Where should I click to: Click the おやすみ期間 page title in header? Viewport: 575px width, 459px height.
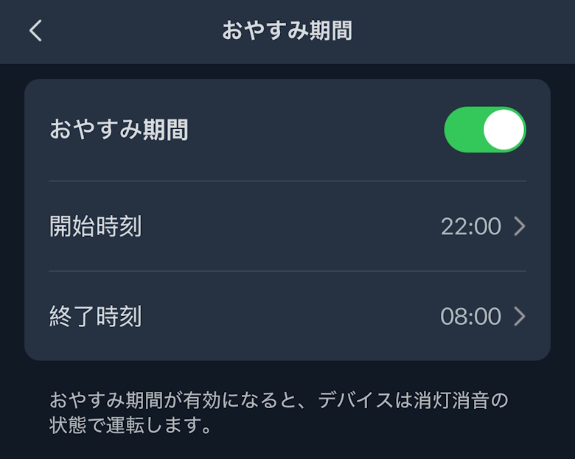coord(287,31)
